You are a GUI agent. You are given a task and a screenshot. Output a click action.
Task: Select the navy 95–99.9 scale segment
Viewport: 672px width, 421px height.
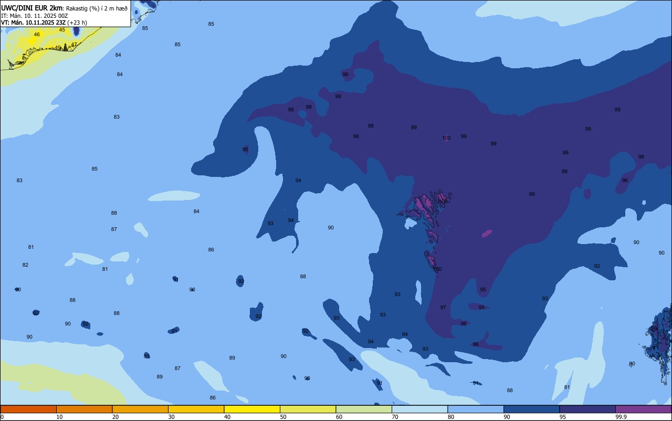tap(587, 409)
